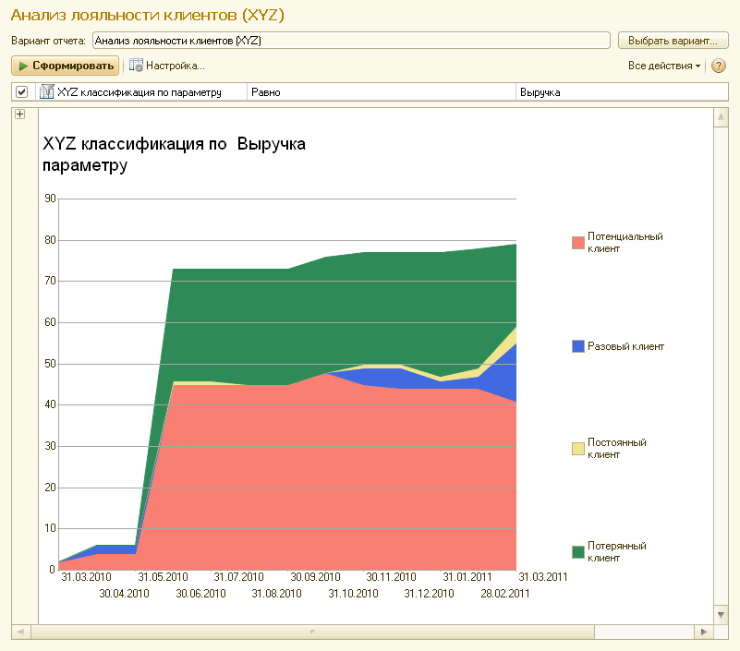This screenshot has width=740, height=651.
Task: Click the XYZ filter funnel icon
Action: pos(47,91)
